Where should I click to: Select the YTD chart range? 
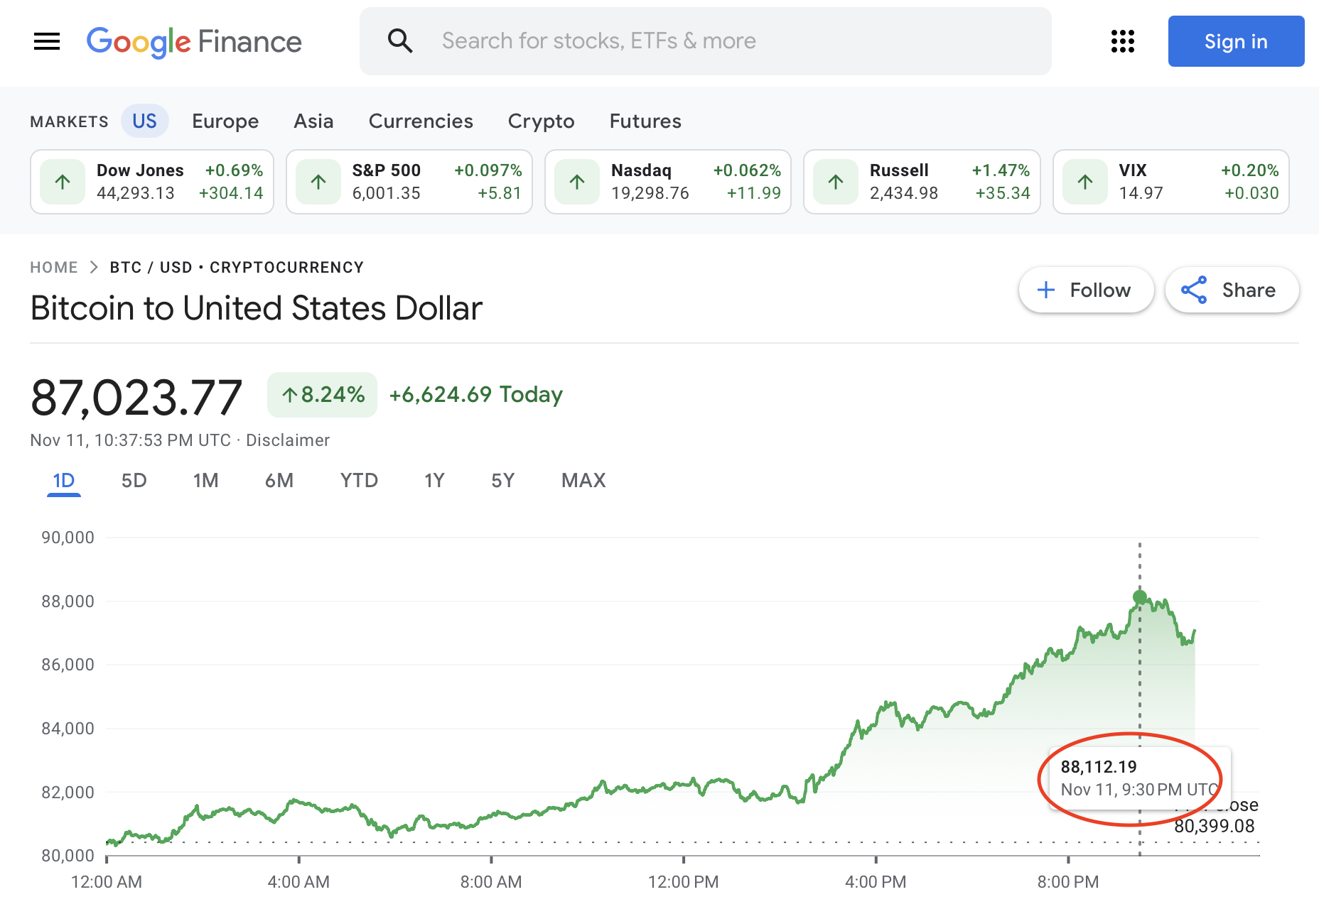pyautogui.click(x=359, y=481)
